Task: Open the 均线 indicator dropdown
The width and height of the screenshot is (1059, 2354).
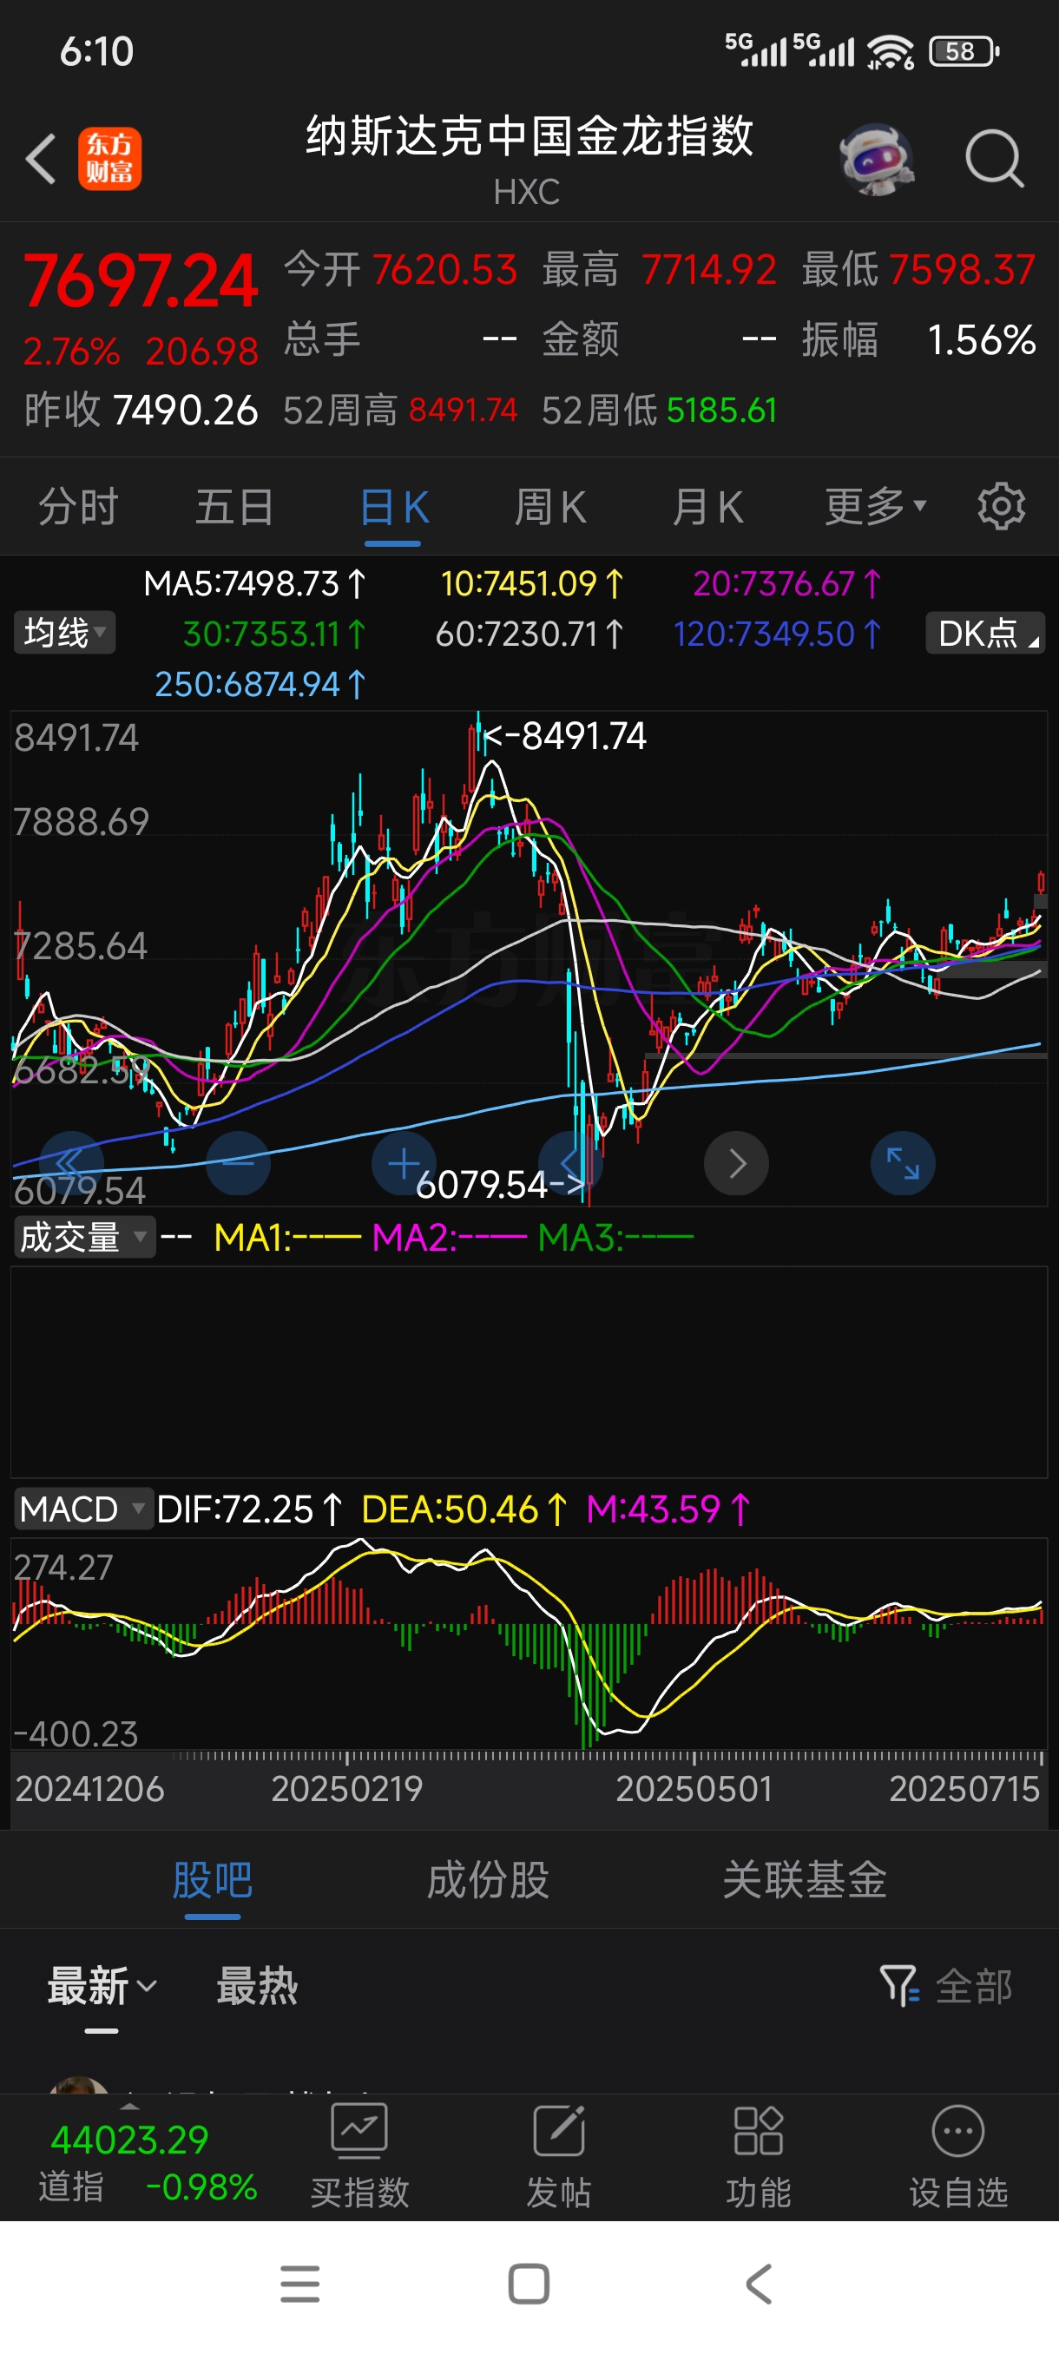Action: click(x=64, y=633)
